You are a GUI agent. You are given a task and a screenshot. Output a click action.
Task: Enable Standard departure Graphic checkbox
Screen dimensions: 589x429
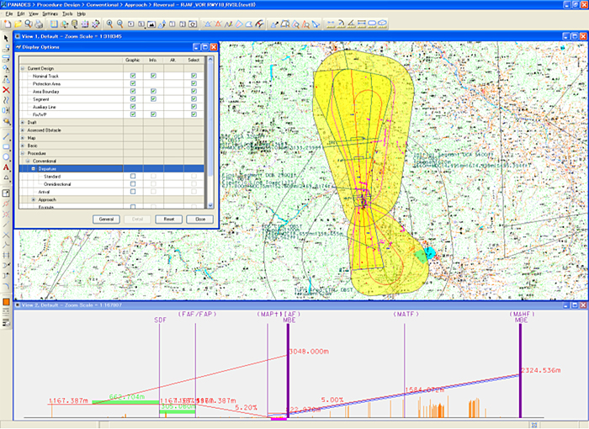pos(133,176)
